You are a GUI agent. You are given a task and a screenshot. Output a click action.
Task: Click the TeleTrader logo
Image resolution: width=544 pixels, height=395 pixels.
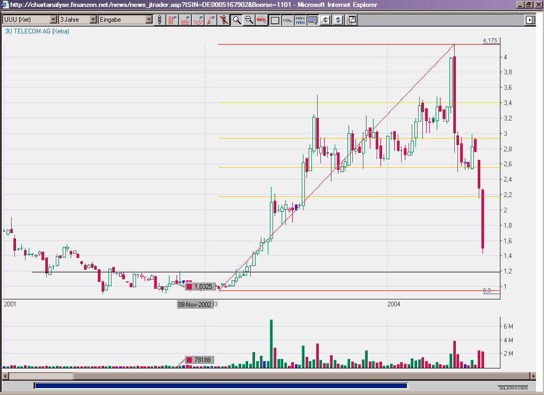(513, 388)
